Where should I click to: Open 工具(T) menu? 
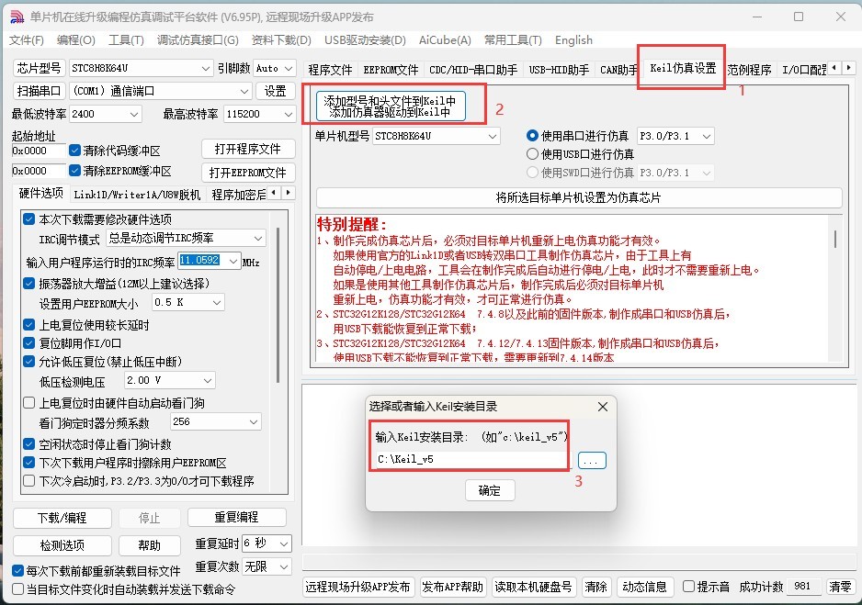(126, 40)
